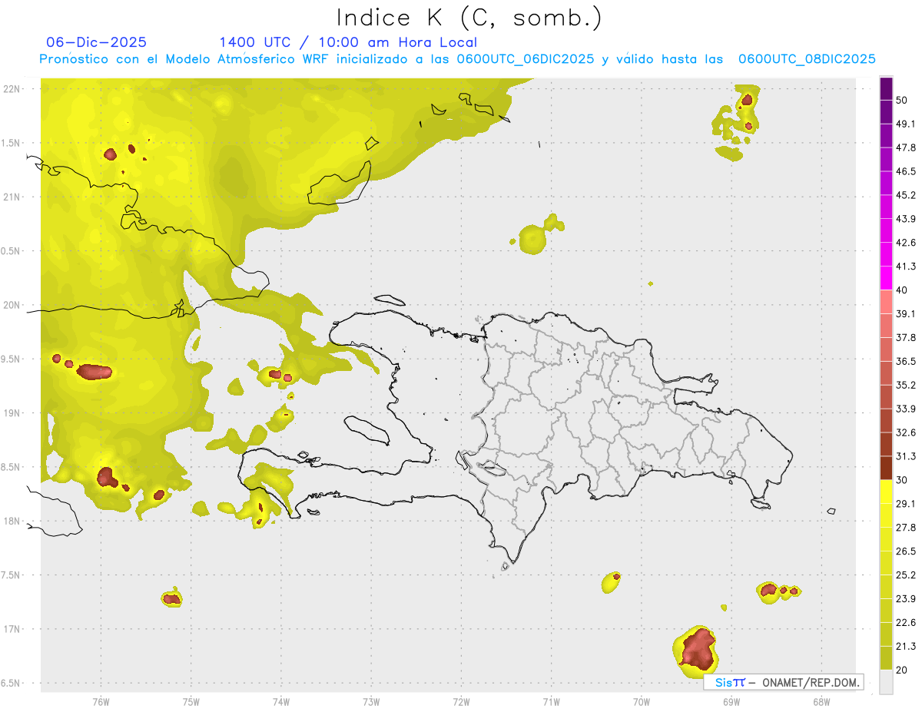Click the '7.5N' latitude label
This screenshot has width=922, height=712.
(x=12, y=575)
